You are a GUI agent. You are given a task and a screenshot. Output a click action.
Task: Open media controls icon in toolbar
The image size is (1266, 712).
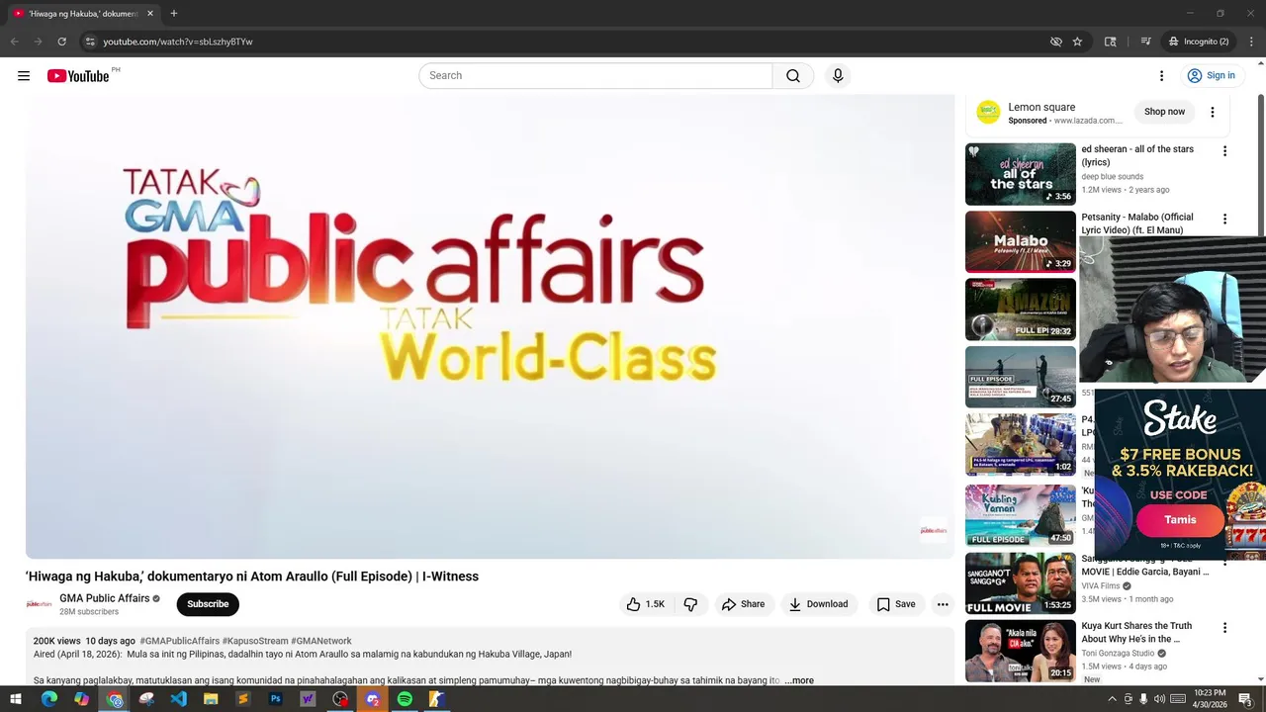pyautogui.click(x=1145, y=42)
